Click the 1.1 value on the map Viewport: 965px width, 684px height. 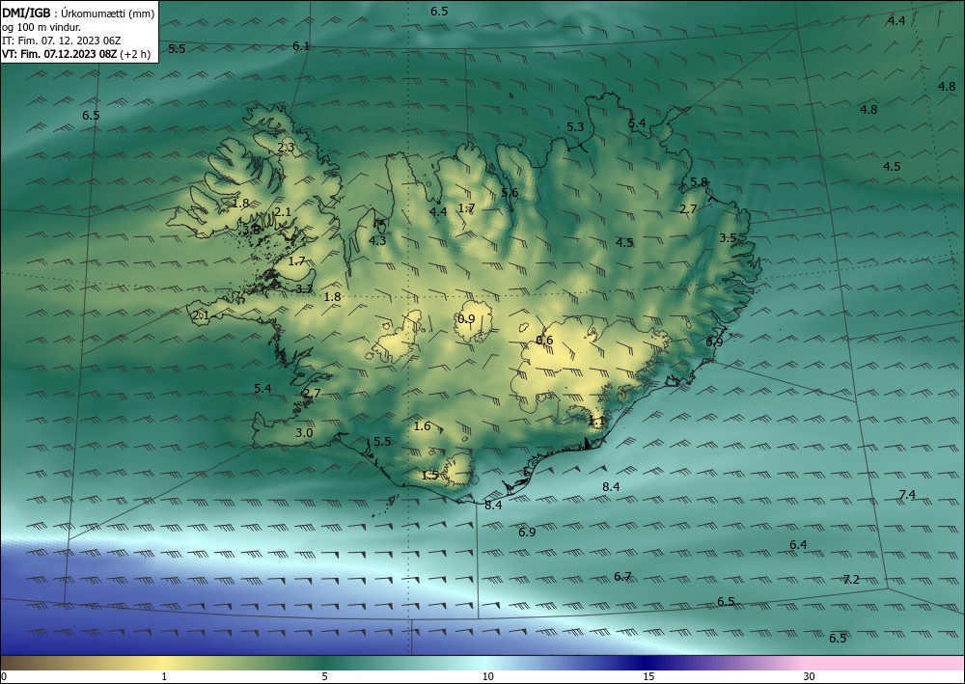[597, 422]
